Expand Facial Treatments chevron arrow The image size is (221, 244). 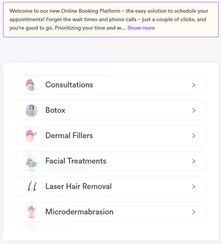(x=194, y=161)
